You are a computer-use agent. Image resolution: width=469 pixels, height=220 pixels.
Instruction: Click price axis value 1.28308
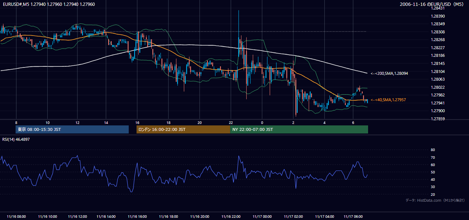click(x=438, y=32)
